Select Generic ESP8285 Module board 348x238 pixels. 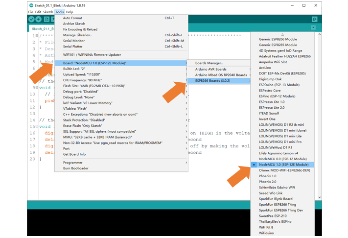(282, 45)
